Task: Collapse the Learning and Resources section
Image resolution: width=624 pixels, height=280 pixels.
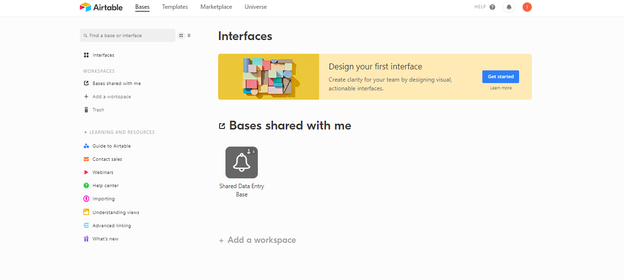Action: click(85, 132)
